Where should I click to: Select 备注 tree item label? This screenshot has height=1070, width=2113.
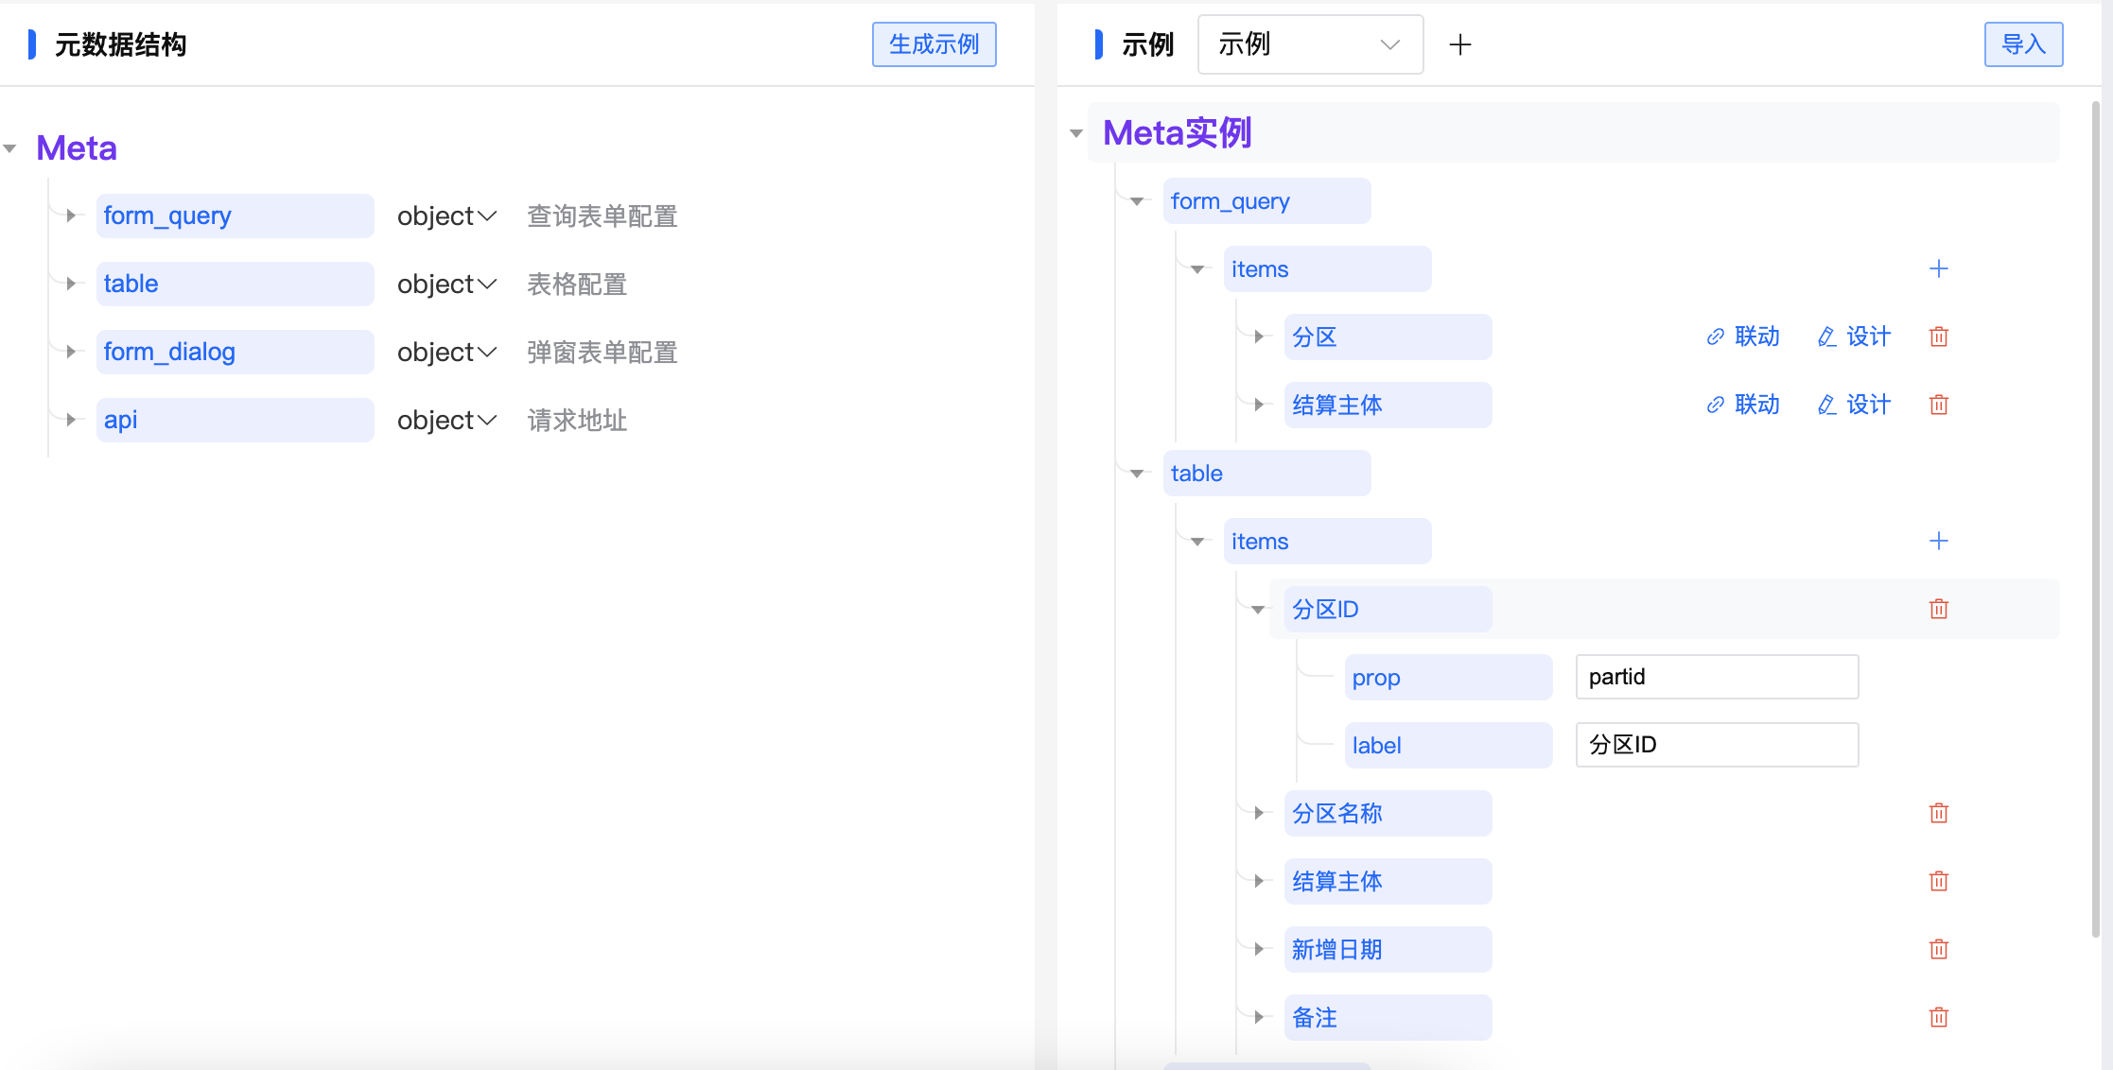point(1388,1018)
